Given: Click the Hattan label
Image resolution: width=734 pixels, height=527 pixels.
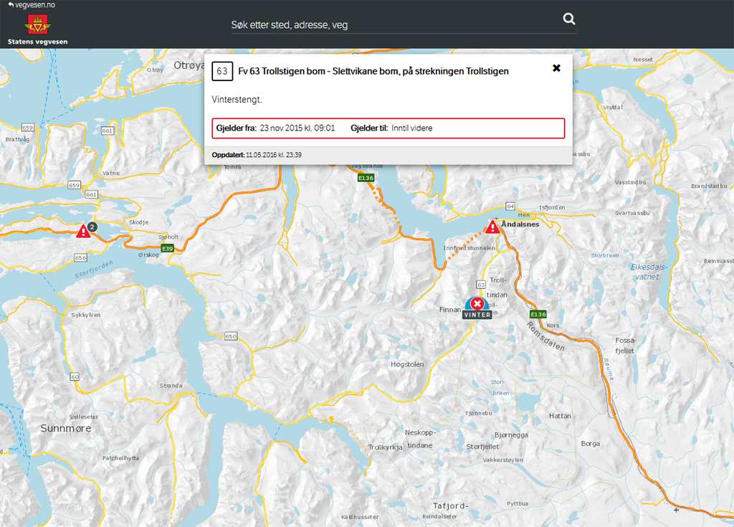Looking at the screenshot, I should tap(560, 416).
